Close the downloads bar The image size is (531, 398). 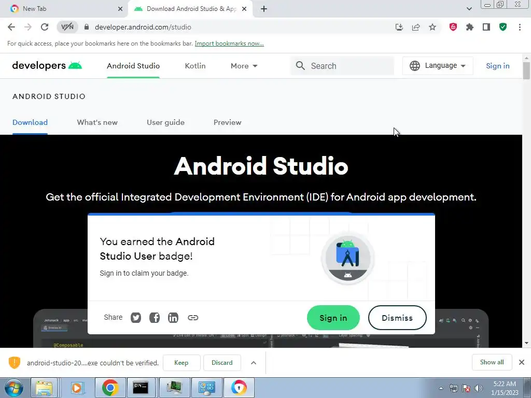(522, 362)
